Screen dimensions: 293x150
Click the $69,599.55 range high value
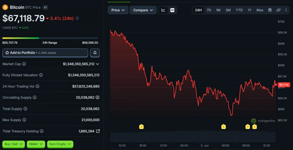click(x=90, y=42)
